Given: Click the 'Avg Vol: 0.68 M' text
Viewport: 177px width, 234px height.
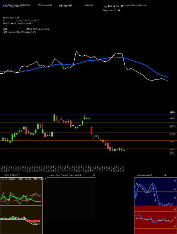Looking at the screenshot, I should point(113,6).
